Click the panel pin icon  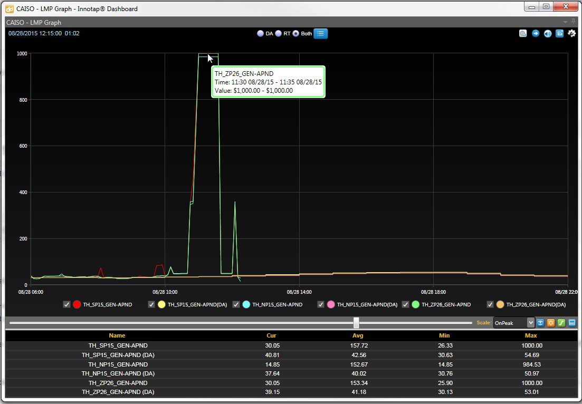tap(574, 22)
